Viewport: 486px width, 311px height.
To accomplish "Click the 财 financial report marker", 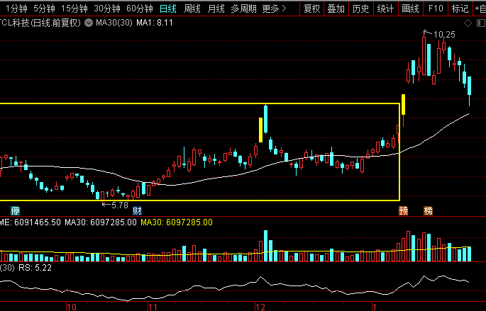I will (x=137, y=210).
